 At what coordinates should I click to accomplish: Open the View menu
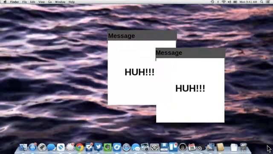pyautogui.click(x=42, y=2)
